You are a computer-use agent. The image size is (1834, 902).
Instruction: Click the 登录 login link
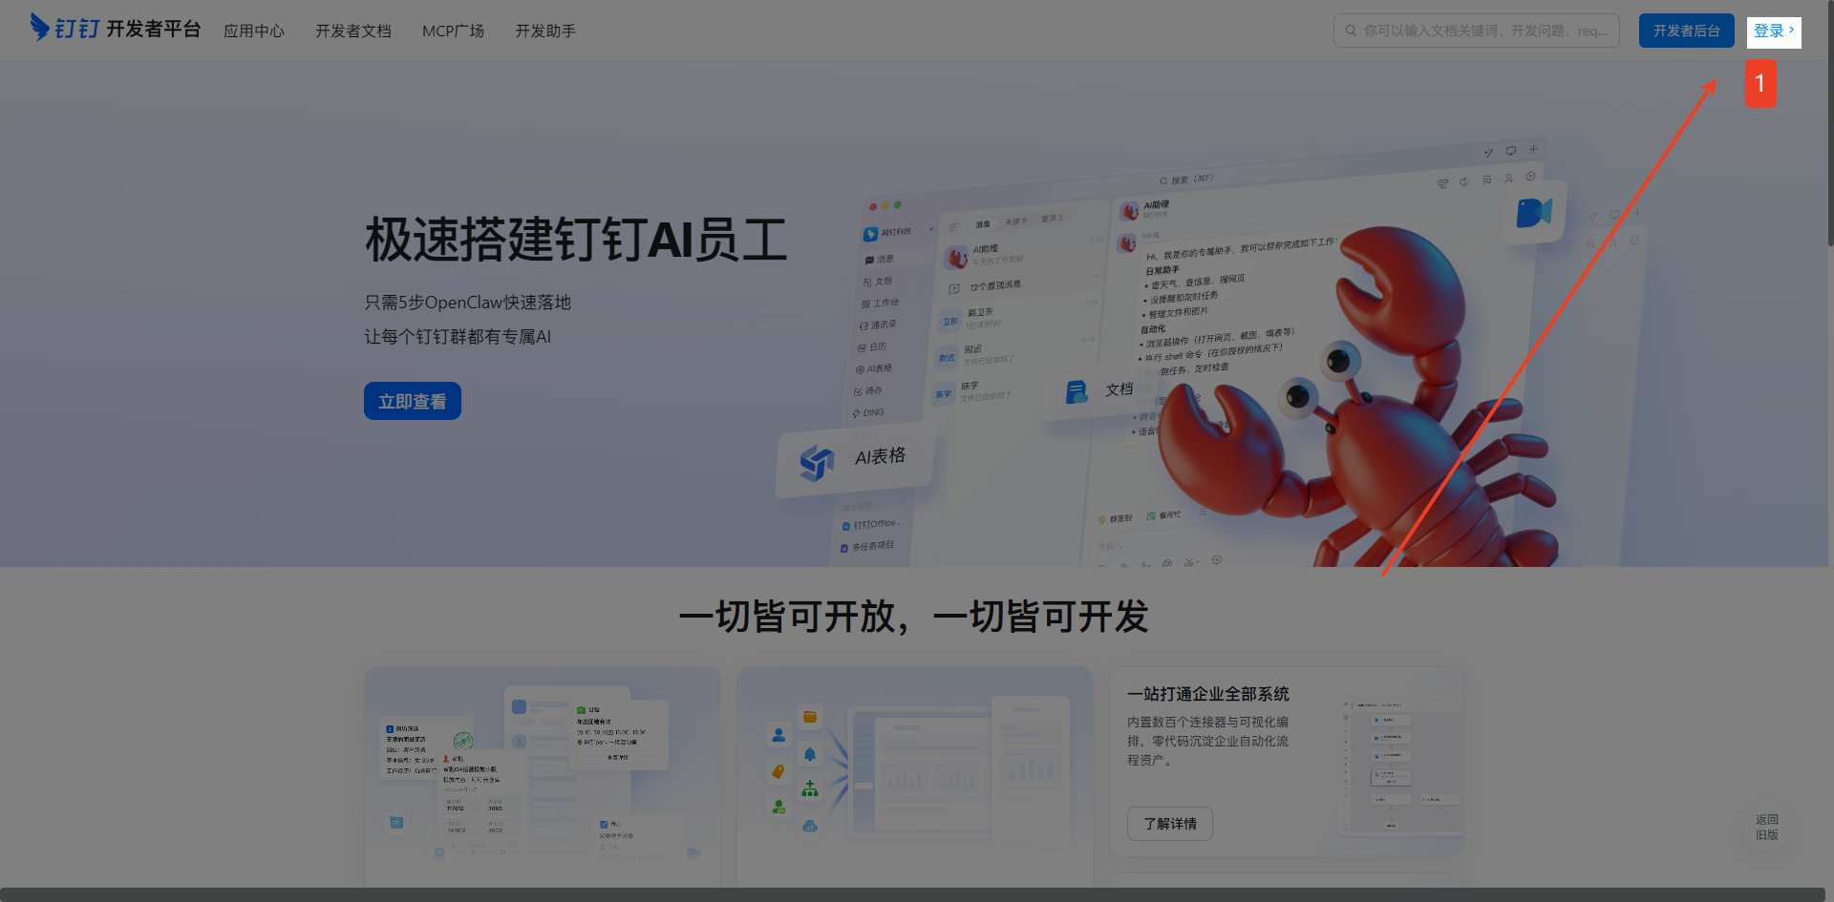pyautogui.click(x=1774, y=31)
